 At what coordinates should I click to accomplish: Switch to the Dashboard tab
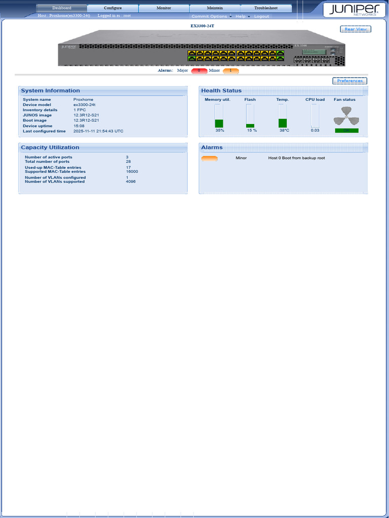[x=61, y=8]
